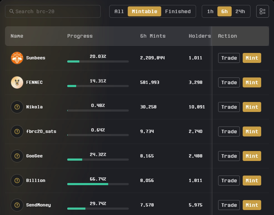This screenshot has height=215, width=274.
Task: Select the Mintable filter tab
Action: point(144,11)
